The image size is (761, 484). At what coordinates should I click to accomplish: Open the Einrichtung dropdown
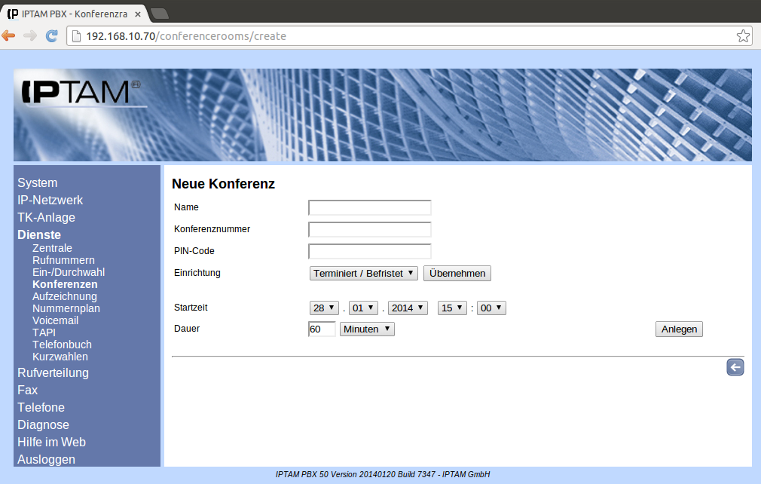coord(363,273)
